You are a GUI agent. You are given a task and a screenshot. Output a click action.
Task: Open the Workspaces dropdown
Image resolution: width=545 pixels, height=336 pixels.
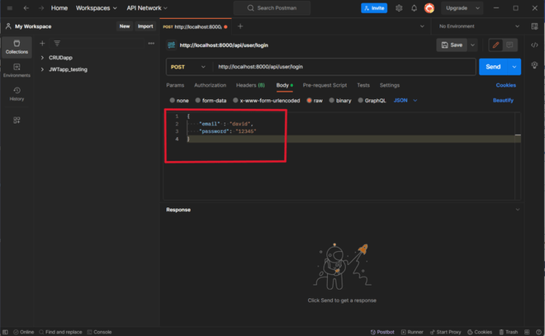[97, 8]
